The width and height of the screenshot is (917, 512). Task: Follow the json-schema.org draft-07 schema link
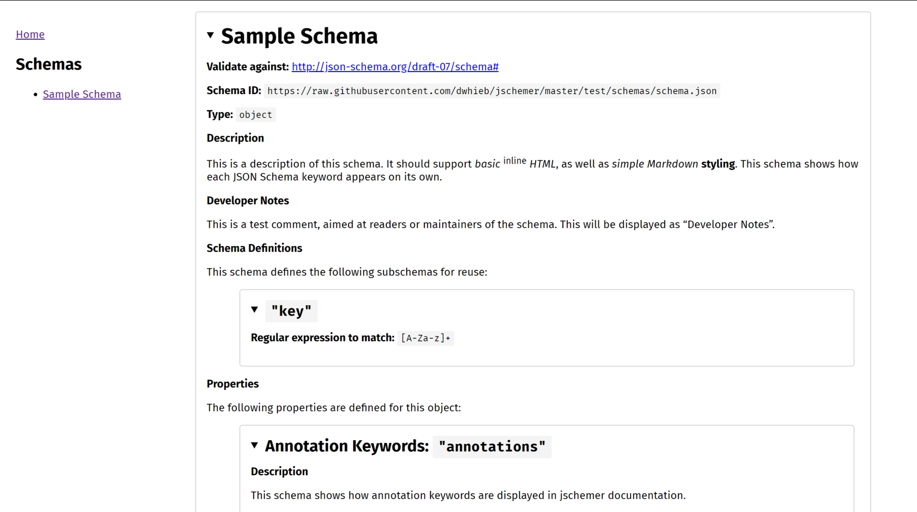tap(395, 67)
